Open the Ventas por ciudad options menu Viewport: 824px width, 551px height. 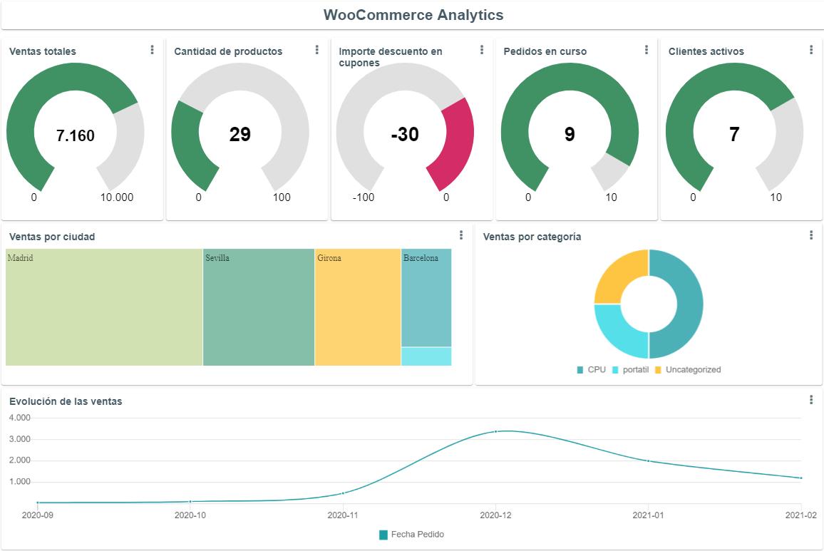[461, 235]
